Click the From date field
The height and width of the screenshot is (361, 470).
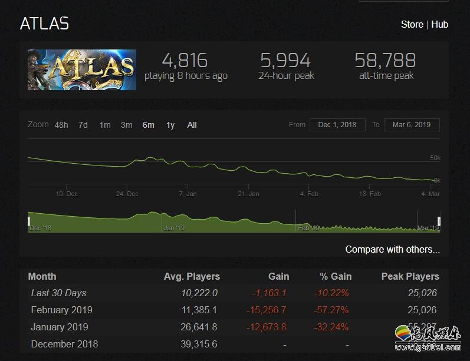(x=337, y=125)
